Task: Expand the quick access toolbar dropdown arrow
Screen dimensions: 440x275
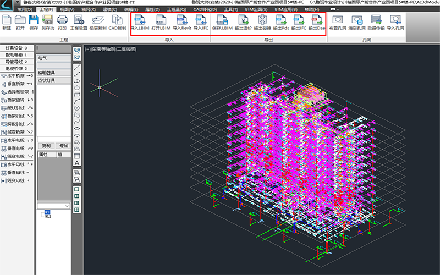Action: tap(18, 2)
